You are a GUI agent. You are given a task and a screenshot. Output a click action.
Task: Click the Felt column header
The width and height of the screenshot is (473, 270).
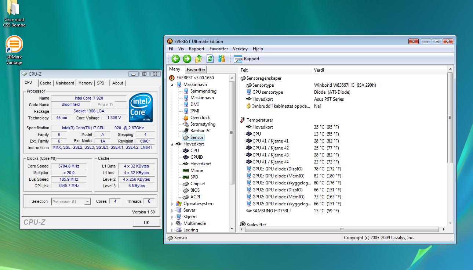[276, 70]
